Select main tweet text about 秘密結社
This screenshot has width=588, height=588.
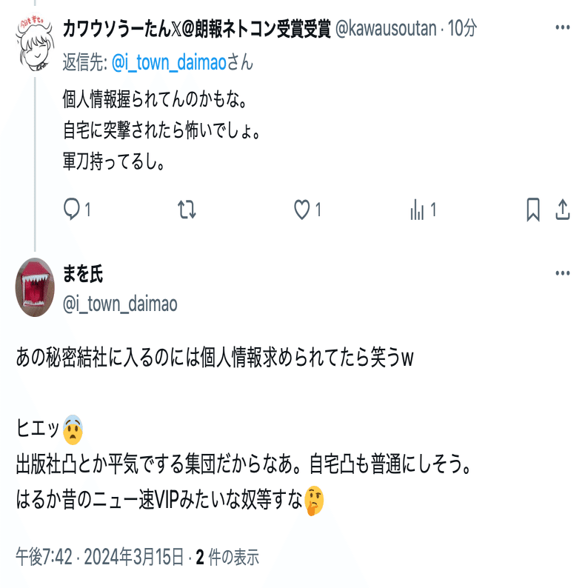click(215, 357)
